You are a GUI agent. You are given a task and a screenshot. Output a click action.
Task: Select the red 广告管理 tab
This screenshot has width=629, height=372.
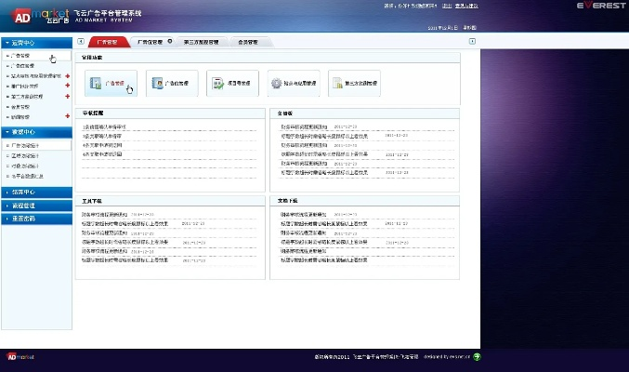(x=108, y=42)
